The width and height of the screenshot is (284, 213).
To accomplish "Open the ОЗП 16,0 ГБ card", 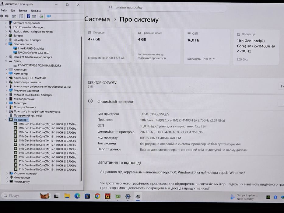I will (x=207, y=47).
